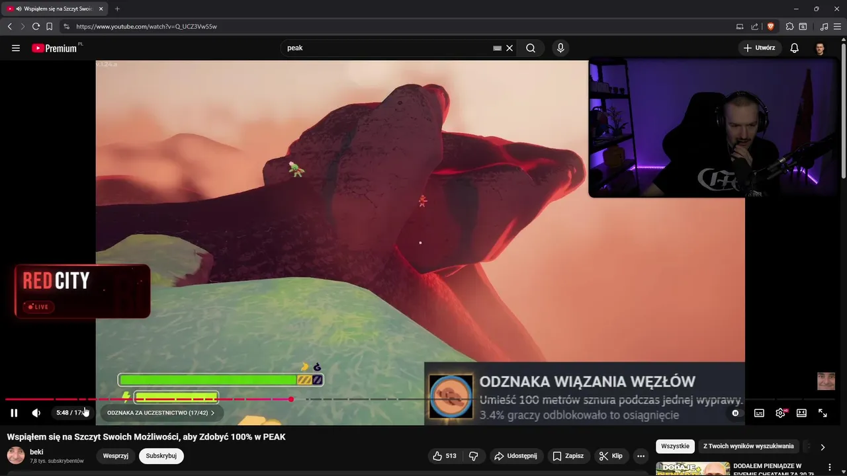The width and height of the screenshot is (847, 476).
Task: Open video player settings gear
Action: (x=781, y=413)
